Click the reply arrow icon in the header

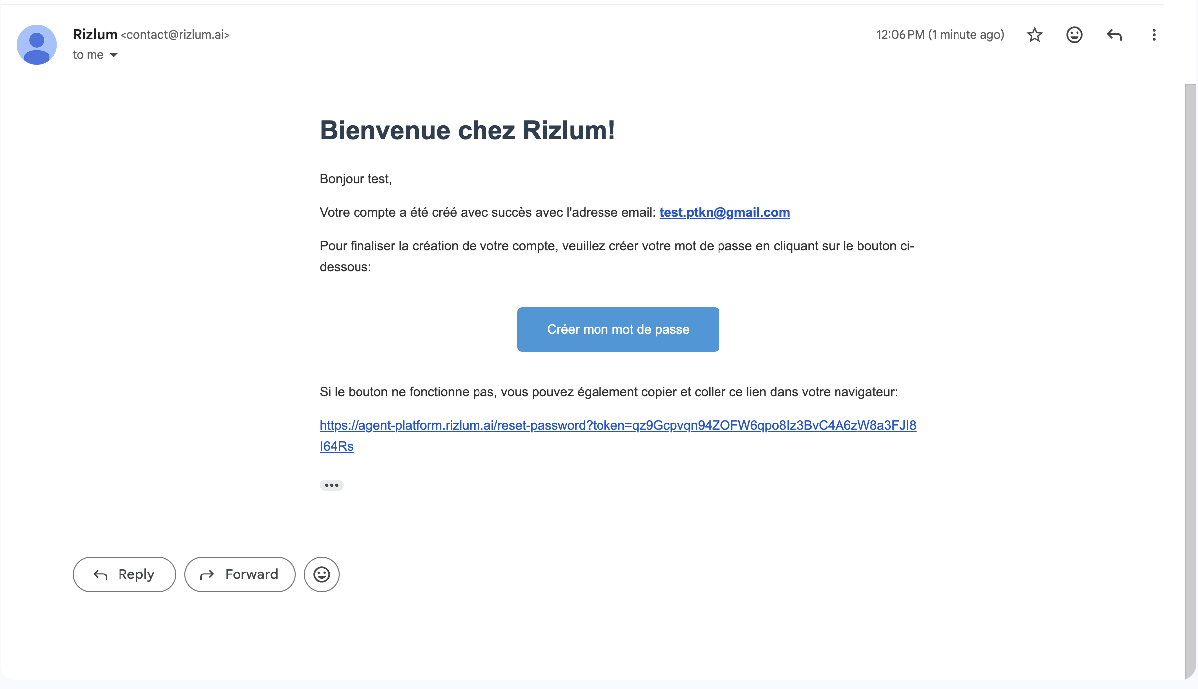[x=1114, y=35]
